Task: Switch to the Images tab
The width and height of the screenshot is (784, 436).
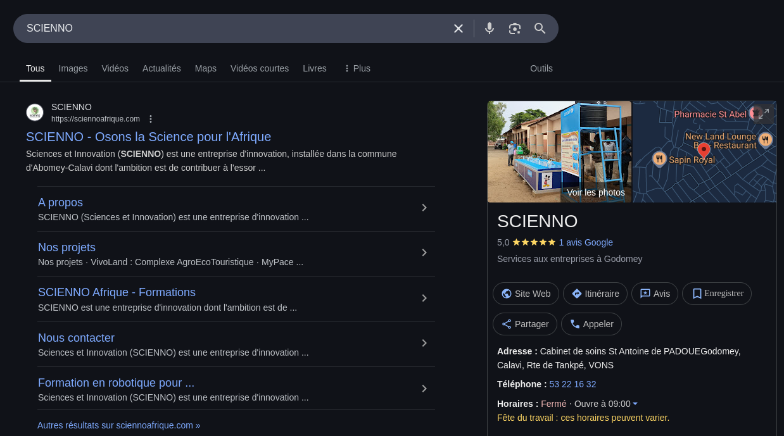Action: pyautogui.click(x=73, y=68)
